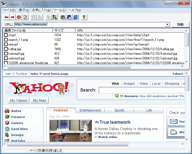Open the True teamwork headline
Image resolution: width=192 pixels, height=154 pixels.
[x=115, y=122]
